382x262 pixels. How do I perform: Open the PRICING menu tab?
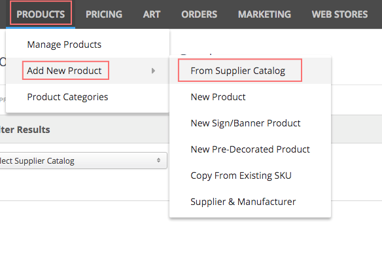point(104,14)
